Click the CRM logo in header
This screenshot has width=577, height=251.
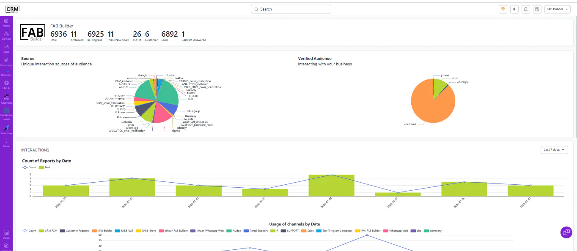pos(12,9)
